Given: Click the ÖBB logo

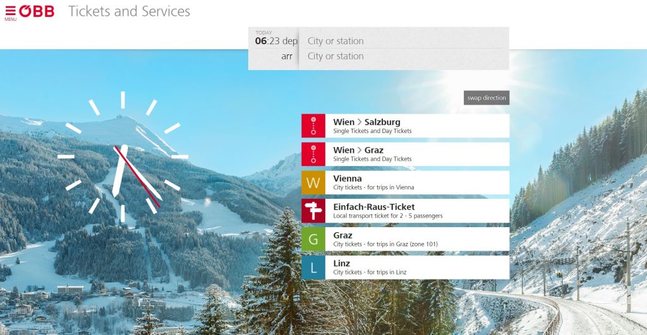Looking at the screenshot, I should point(37,11).
